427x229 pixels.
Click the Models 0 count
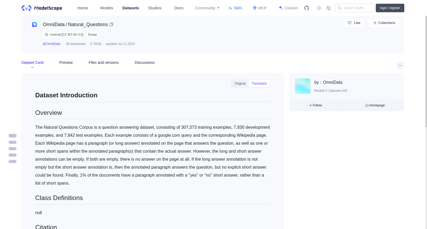tap(321, 91)
